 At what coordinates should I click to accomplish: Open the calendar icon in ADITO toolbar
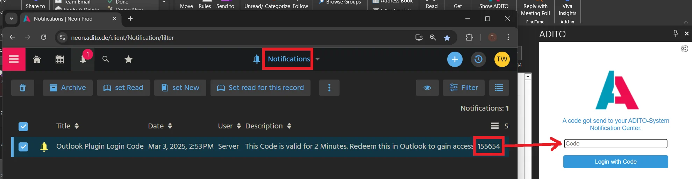click(x=60, y=59)
